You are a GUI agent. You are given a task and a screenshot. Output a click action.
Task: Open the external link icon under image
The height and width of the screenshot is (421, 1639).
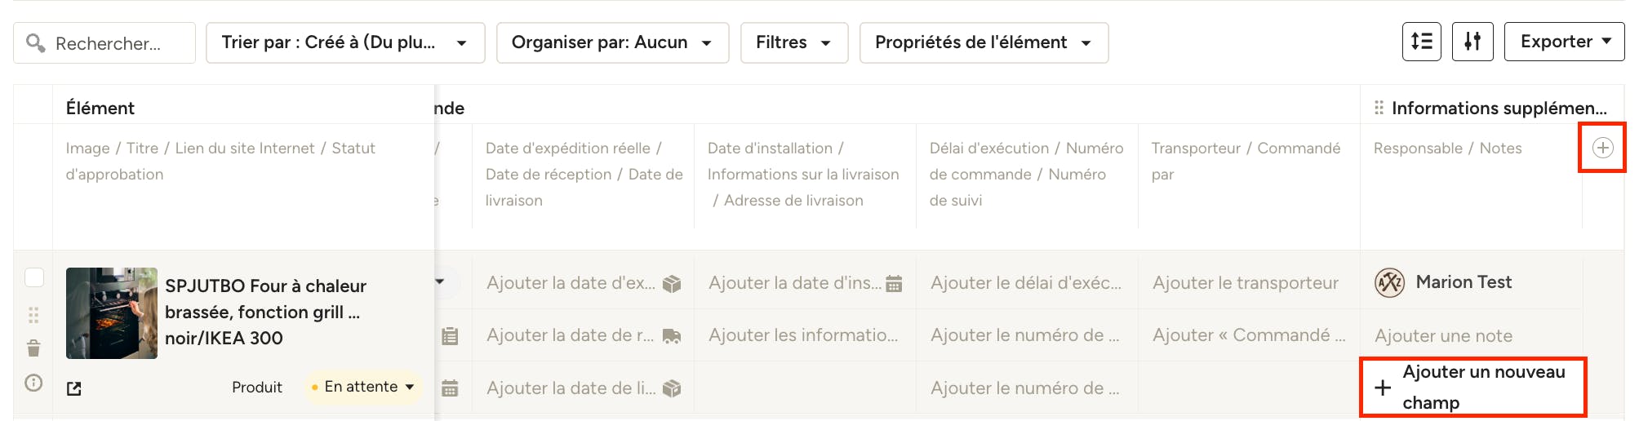click(x=74, y=388)
